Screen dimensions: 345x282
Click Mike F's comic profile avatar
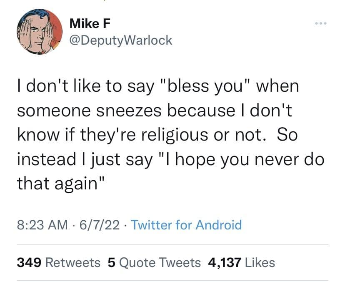[40, 32]
